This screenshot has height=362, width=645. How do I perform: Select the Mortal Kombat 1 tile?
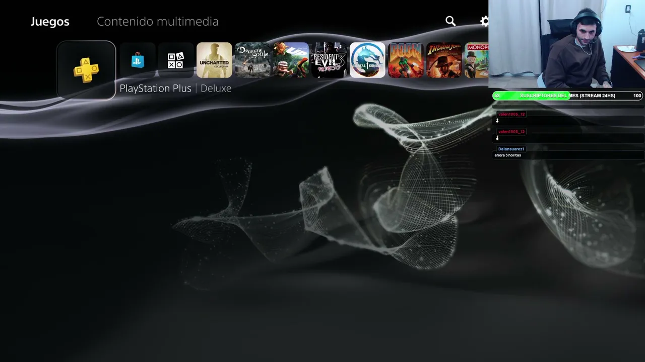[367, 60]
